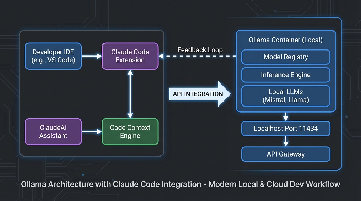
Task: Click the arrow between Port 11434 and Gateway
Action: point(285,141)
